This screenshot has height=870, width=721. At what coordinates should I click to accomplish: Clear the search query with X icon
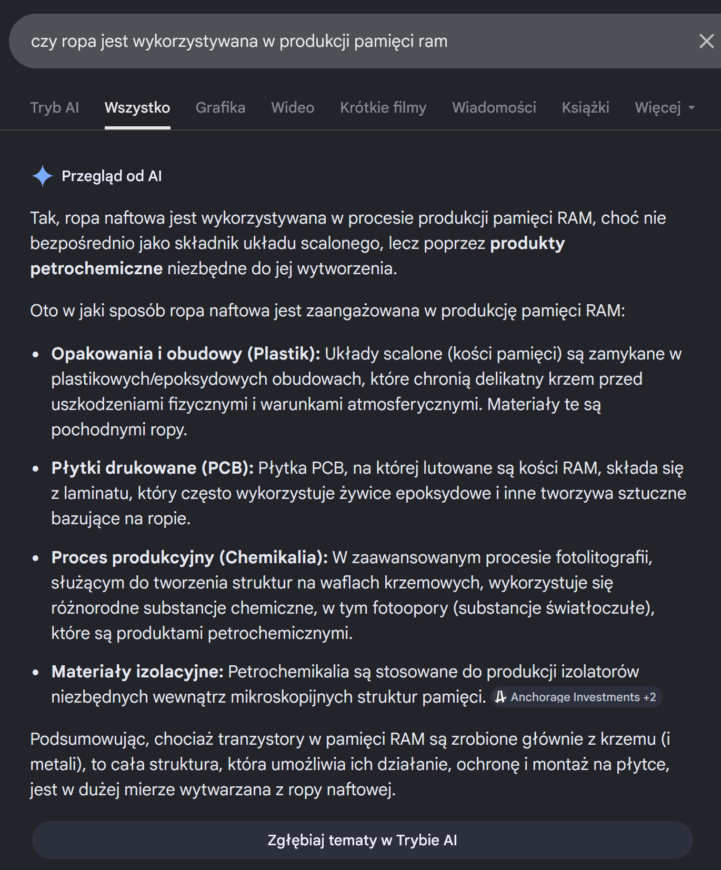click(x=706, y=41)
